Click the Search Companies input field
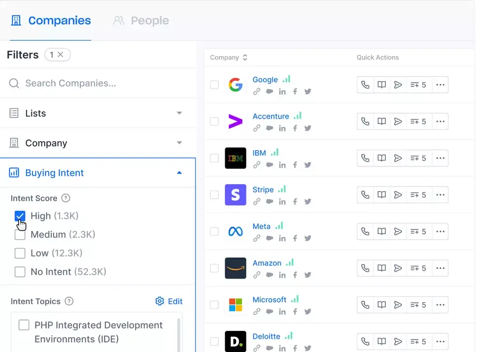The image size is (477, 352). 98,83
